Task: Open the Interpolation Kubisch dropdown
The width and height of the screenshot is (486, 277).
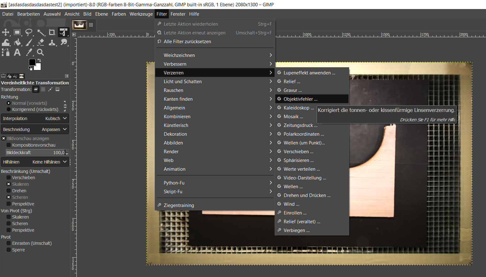Action: [35, 118]
